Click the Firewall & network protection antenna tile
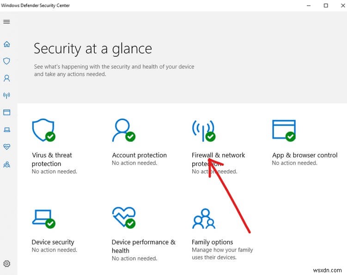Screen dimensions: 347x275 pos(203,131)
